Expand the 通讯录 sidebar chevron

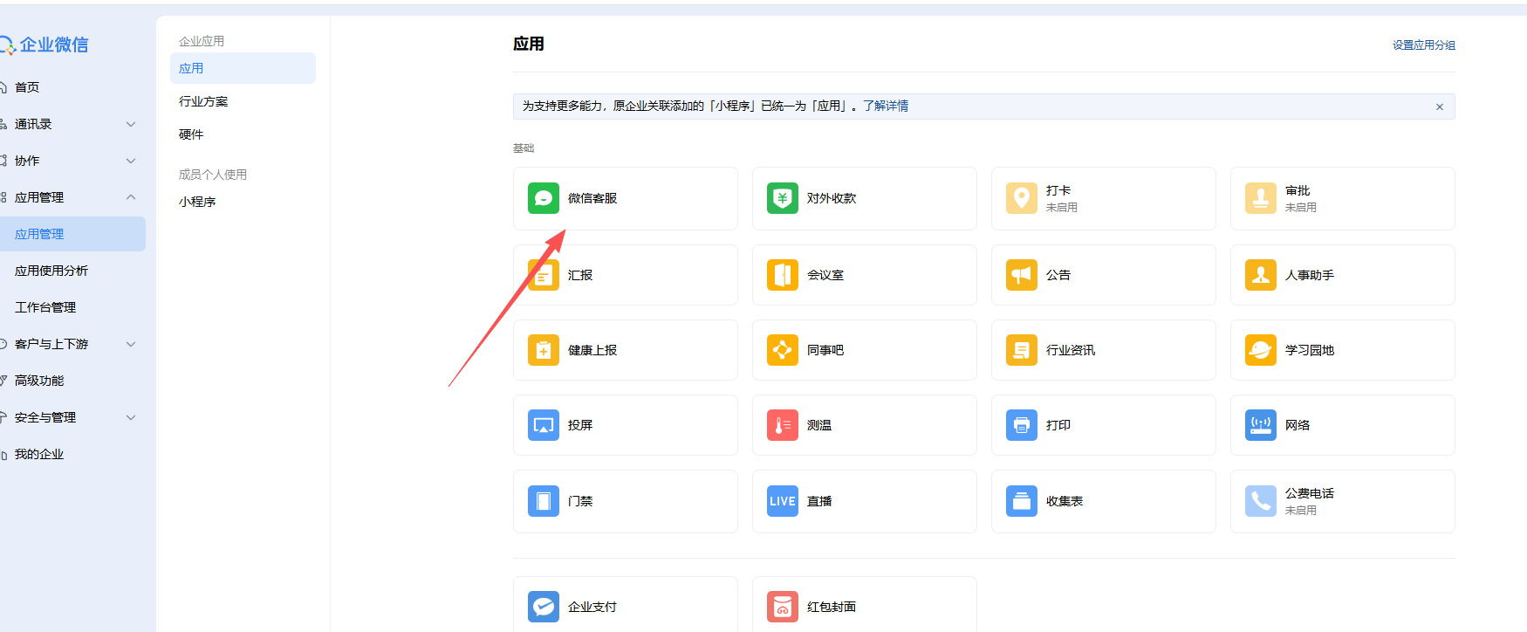click(131, 124)
